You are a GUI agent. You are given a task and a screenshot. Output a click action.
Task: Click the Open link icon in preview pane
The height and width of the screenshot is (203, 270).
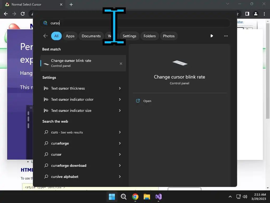point(138,101)
